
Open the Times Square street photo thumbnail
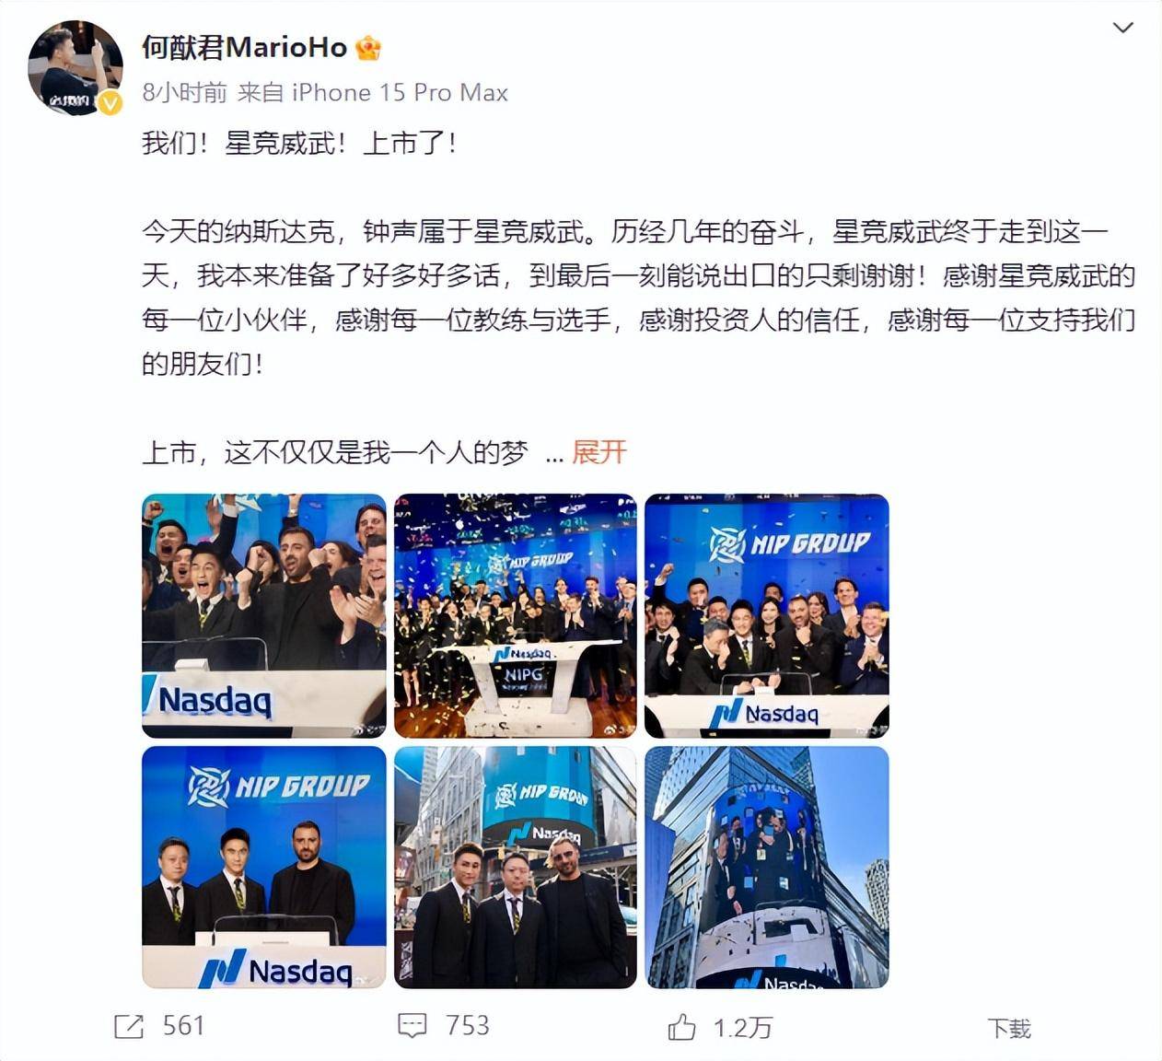[516, 868]
